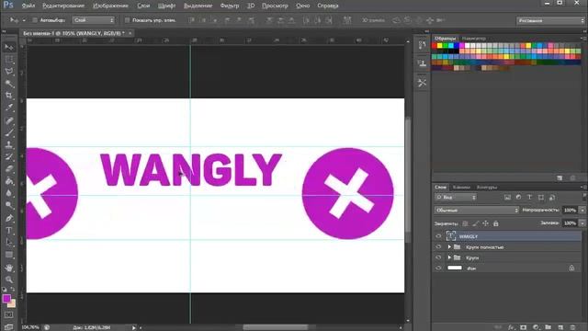Screen dimensions: 588x331
Task: Select the Lasso tool
Action: click(x=9, y=72)
